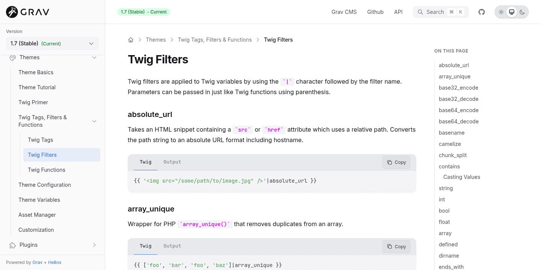Open the GitHub icon link
The height and width of the screenshot is (270, 541).
[482, 12]
